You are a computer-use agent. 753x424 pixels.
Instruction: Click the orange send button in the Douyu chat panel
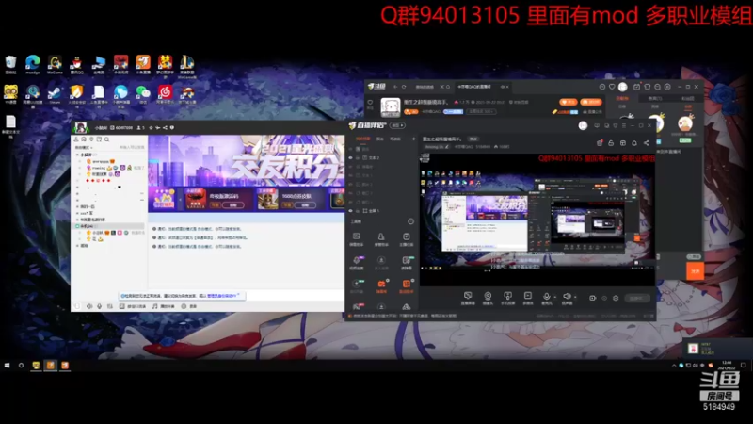tap(695, 271)
